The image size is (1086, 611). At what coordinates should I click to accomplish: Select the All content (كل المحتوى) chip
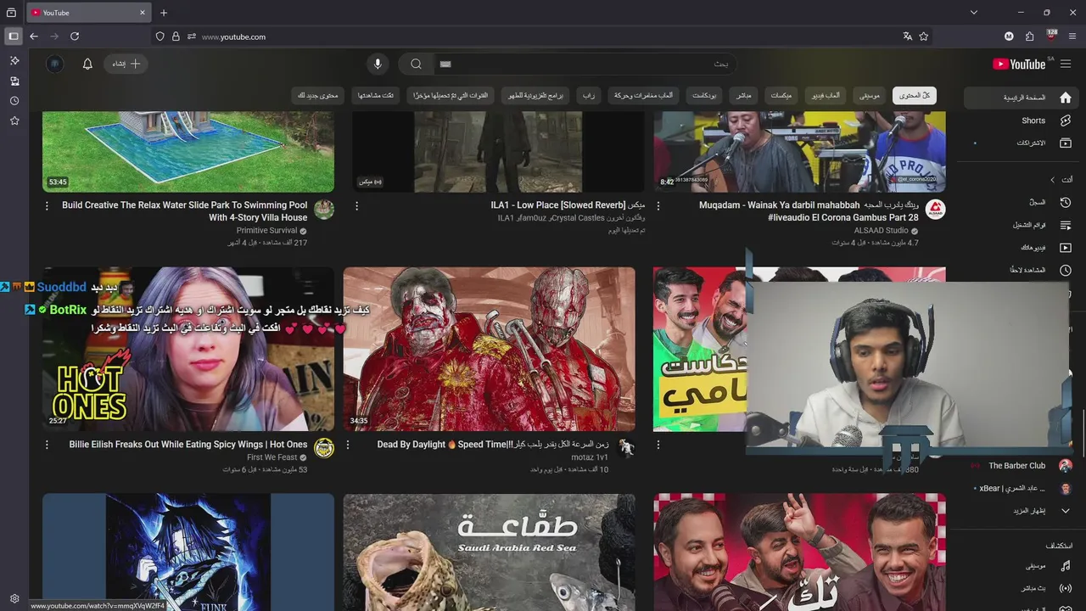914,96
